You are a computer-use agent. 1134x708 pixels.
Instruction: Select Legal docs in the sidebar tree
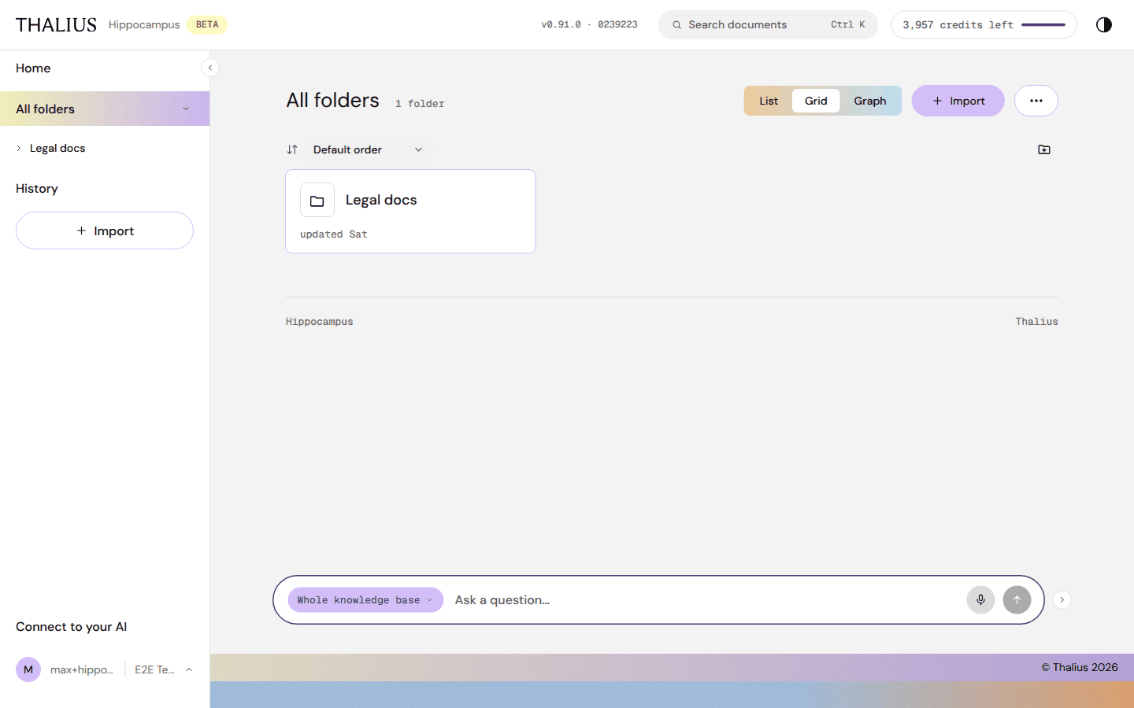tap(57, 148)
